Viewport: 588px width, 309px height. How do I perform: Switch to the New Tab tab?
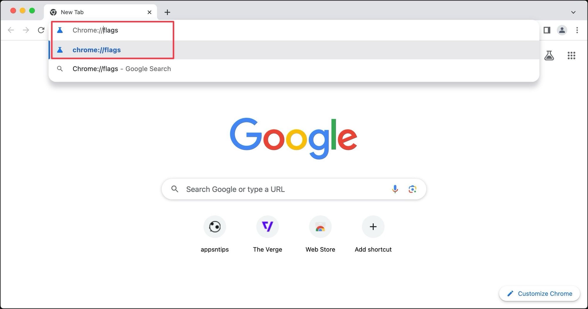pyautogui.click(x=94, y=12)
